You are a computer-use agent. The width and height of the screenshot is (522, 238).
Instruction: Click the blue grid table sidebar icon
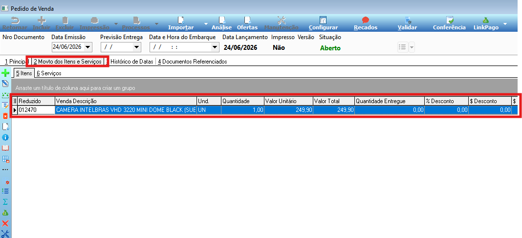[x=5, y=159]
